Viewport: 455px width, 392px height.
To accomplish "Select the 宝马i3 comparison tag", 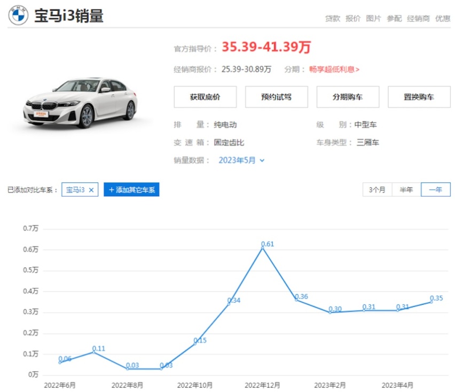I will [x=80, y=189].
